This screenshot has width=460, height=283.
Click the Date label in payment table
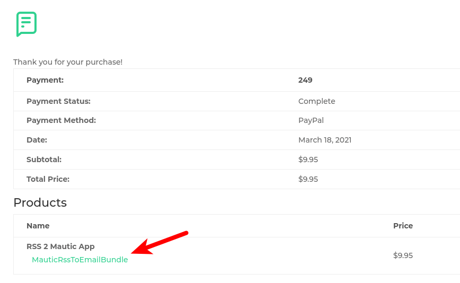tap(37, 140)
